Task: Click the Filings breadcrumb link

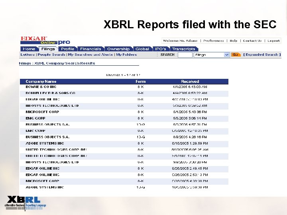Action: point(25,63)
